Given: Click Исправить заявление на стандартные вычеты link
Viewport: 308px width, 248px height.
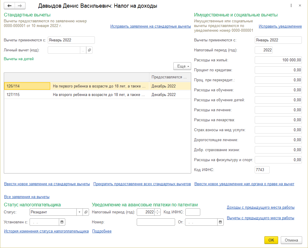Looking at the screenshot, I should click(x=150, y=26).
